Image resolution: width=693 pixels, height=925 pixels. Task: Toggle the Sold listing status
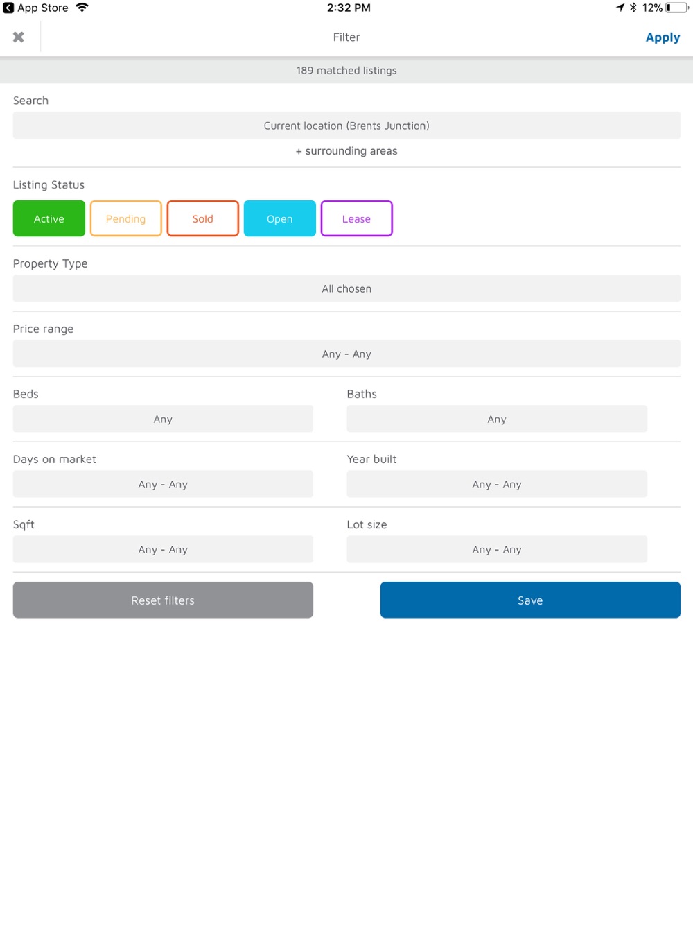pyautogui.click(x=203, y=218)
